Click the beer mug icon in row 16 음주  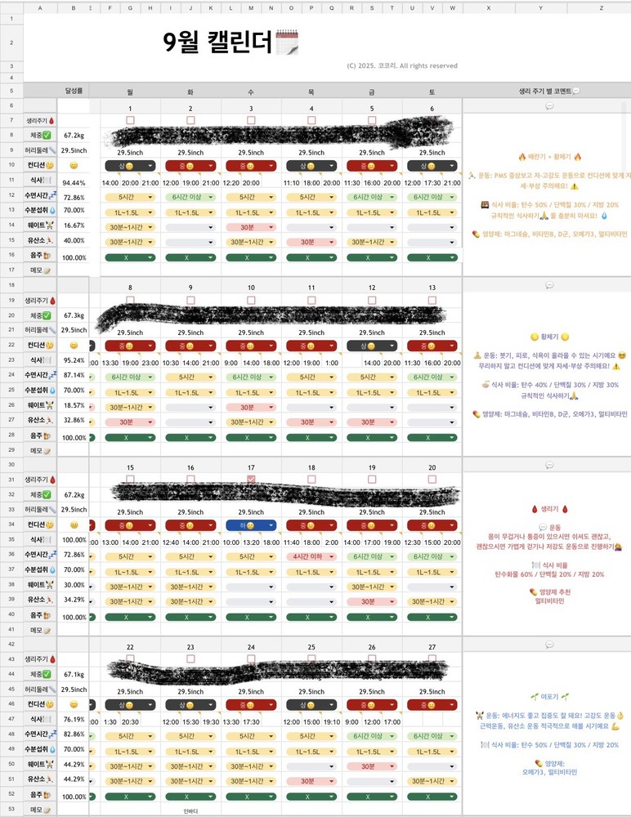click(48, 257)
